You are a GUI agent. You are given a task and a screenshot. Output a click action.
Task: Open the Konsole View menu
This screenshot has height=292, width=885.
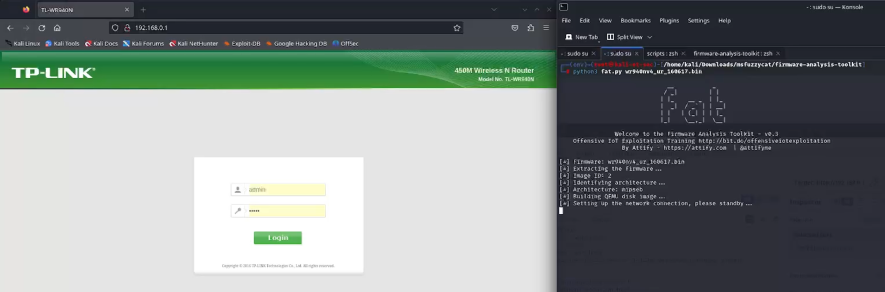(605, 21)
